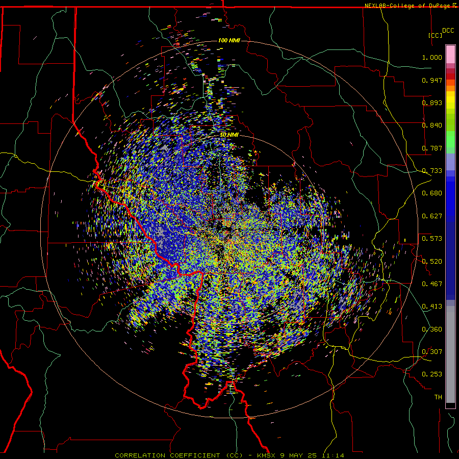The height and width of the screenshot is (459, 459).
Task: Select the 0.360 legend value
Action: point(432,329)
